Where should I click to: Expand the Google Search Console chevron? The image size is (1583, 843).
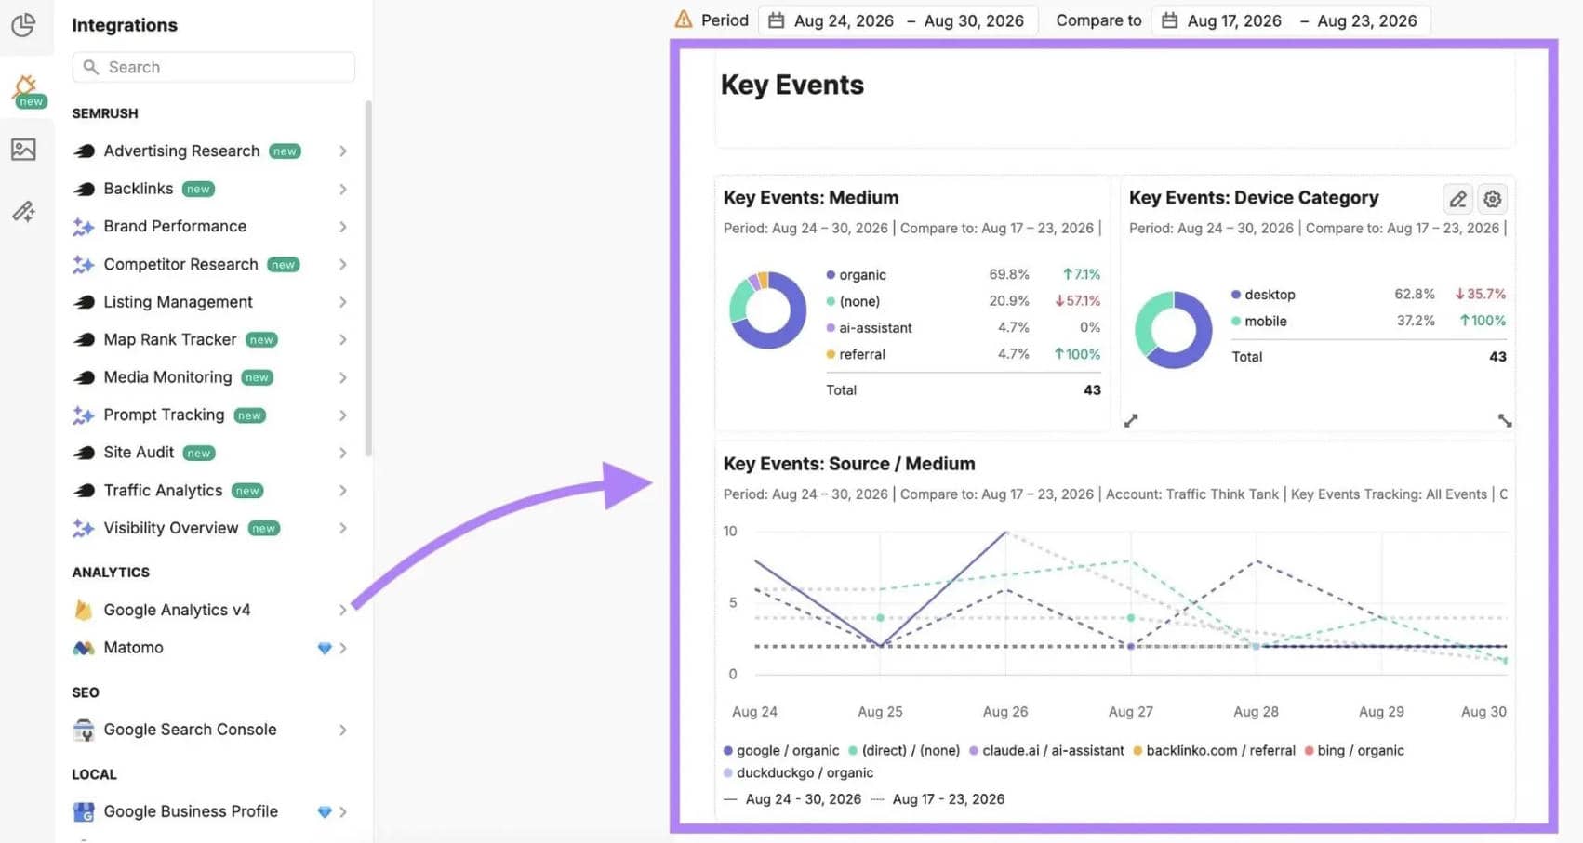(343, 731)
